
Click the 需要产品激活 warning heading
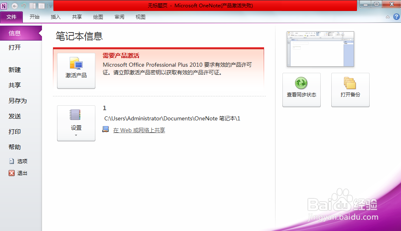click(121, 56)
